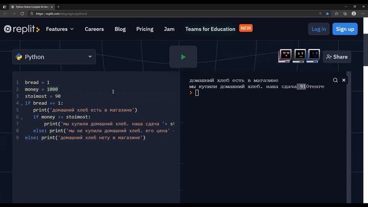The width and height of the screenshot is (368, 207).
Task: Click print('домашний хлеб есть в магазине') line
Action: 85,110
